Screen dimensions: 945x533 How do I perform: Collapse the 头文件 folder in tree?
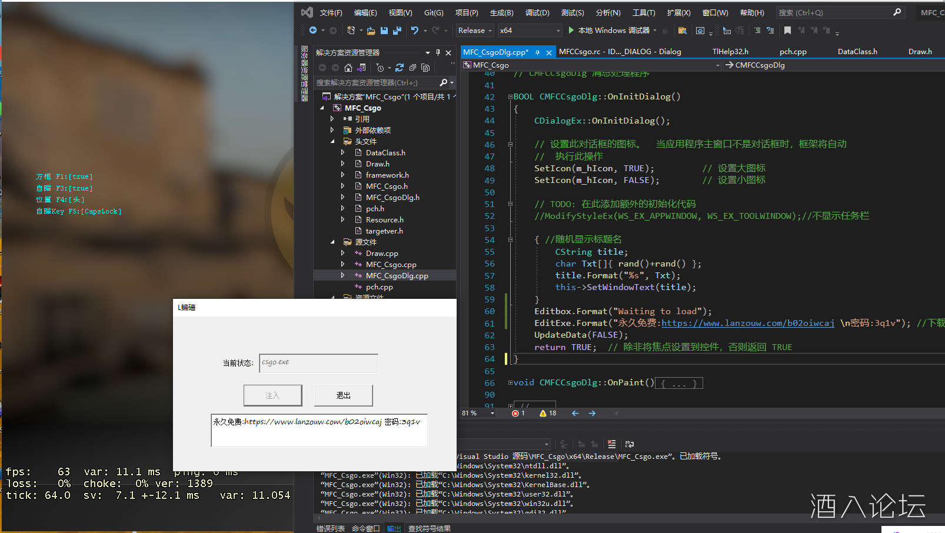pyautogui.click(x=332, y=142)
